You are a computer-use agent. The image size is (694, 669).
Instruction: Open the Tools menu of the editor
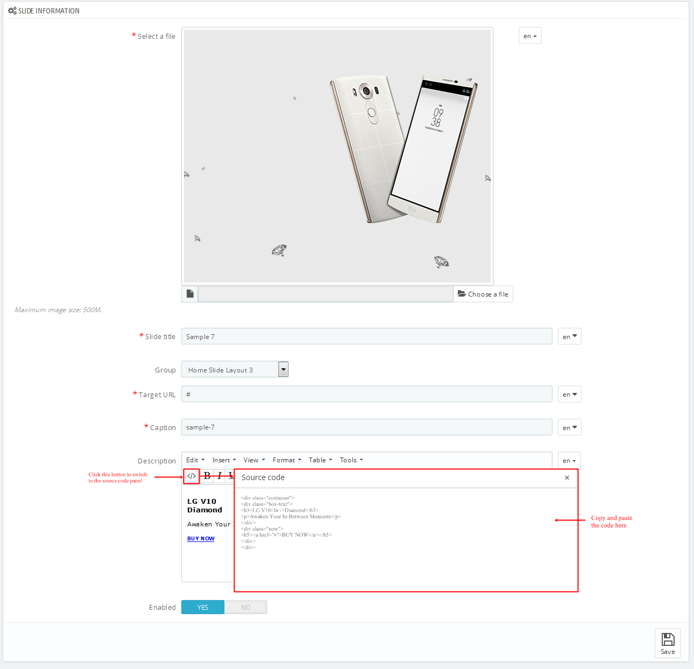pos(351,460)
